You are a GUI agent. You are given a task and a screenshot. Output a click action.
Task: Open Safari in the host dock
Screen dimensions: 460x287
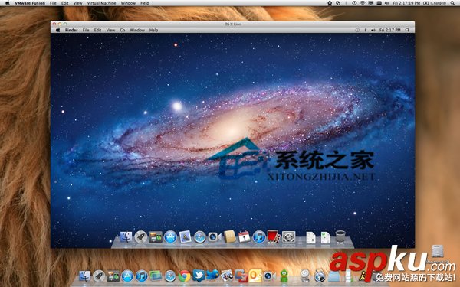click(170, 276)
